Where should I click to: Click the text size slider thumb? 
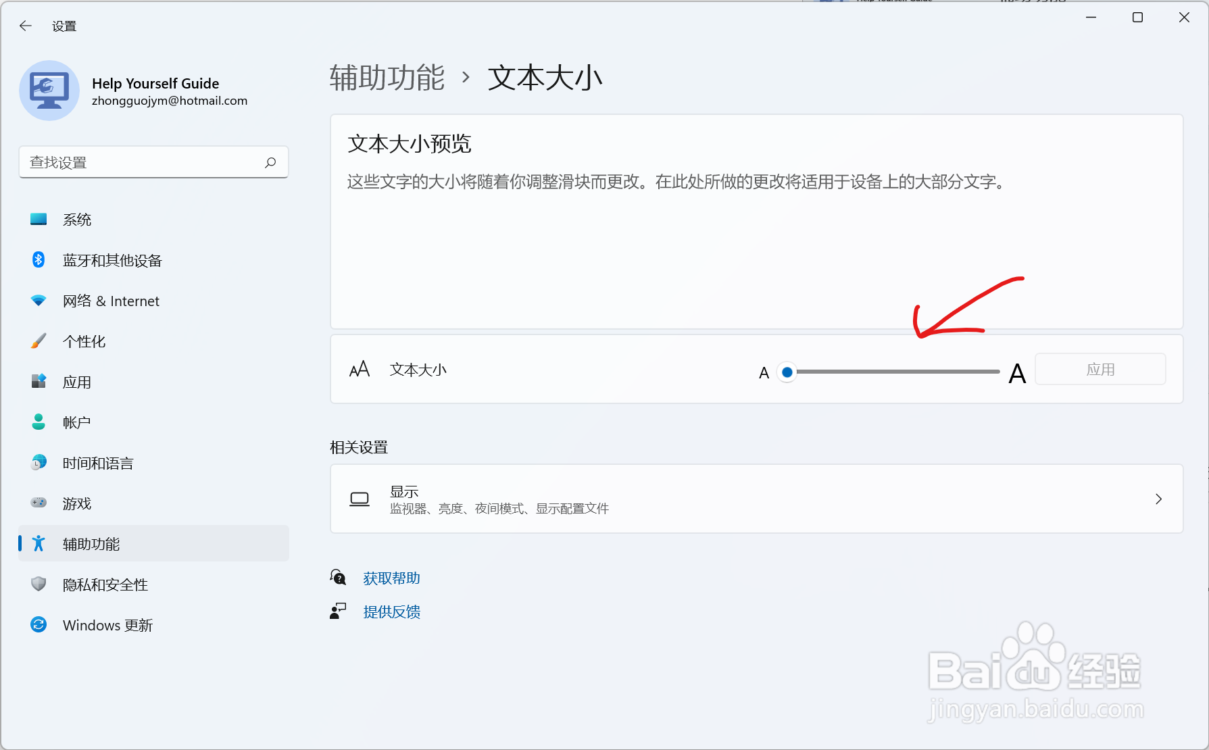(x=787, y=372)
